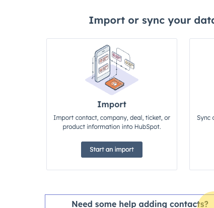The width and height of the screenshot is (214, 208).
Task: Click the orange notebook icon in the illustration
Action: [x=115, y=84]
